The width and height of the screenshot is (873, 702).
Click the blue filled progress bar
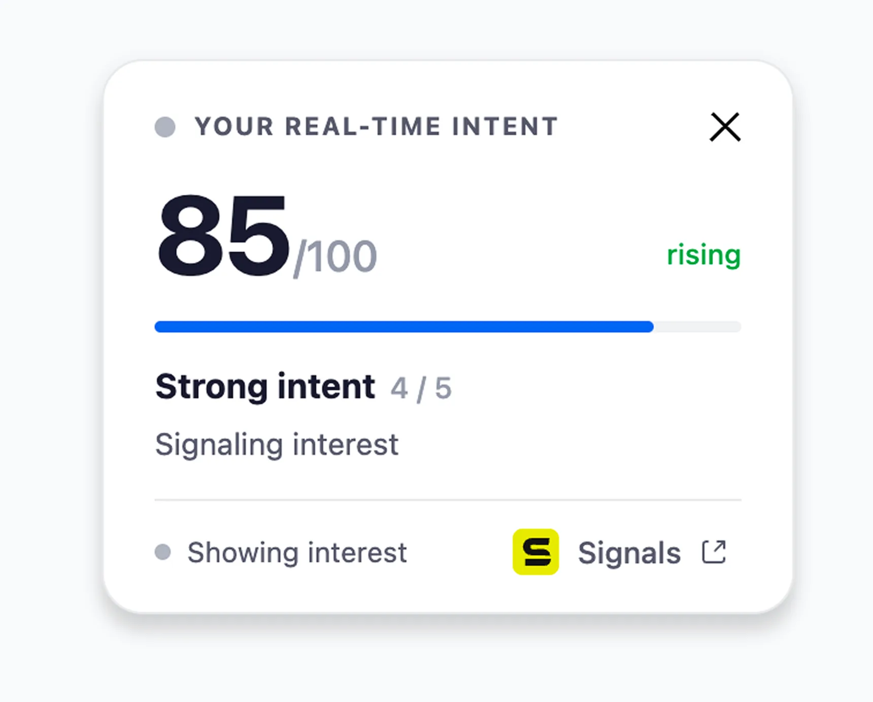[404, 327]
